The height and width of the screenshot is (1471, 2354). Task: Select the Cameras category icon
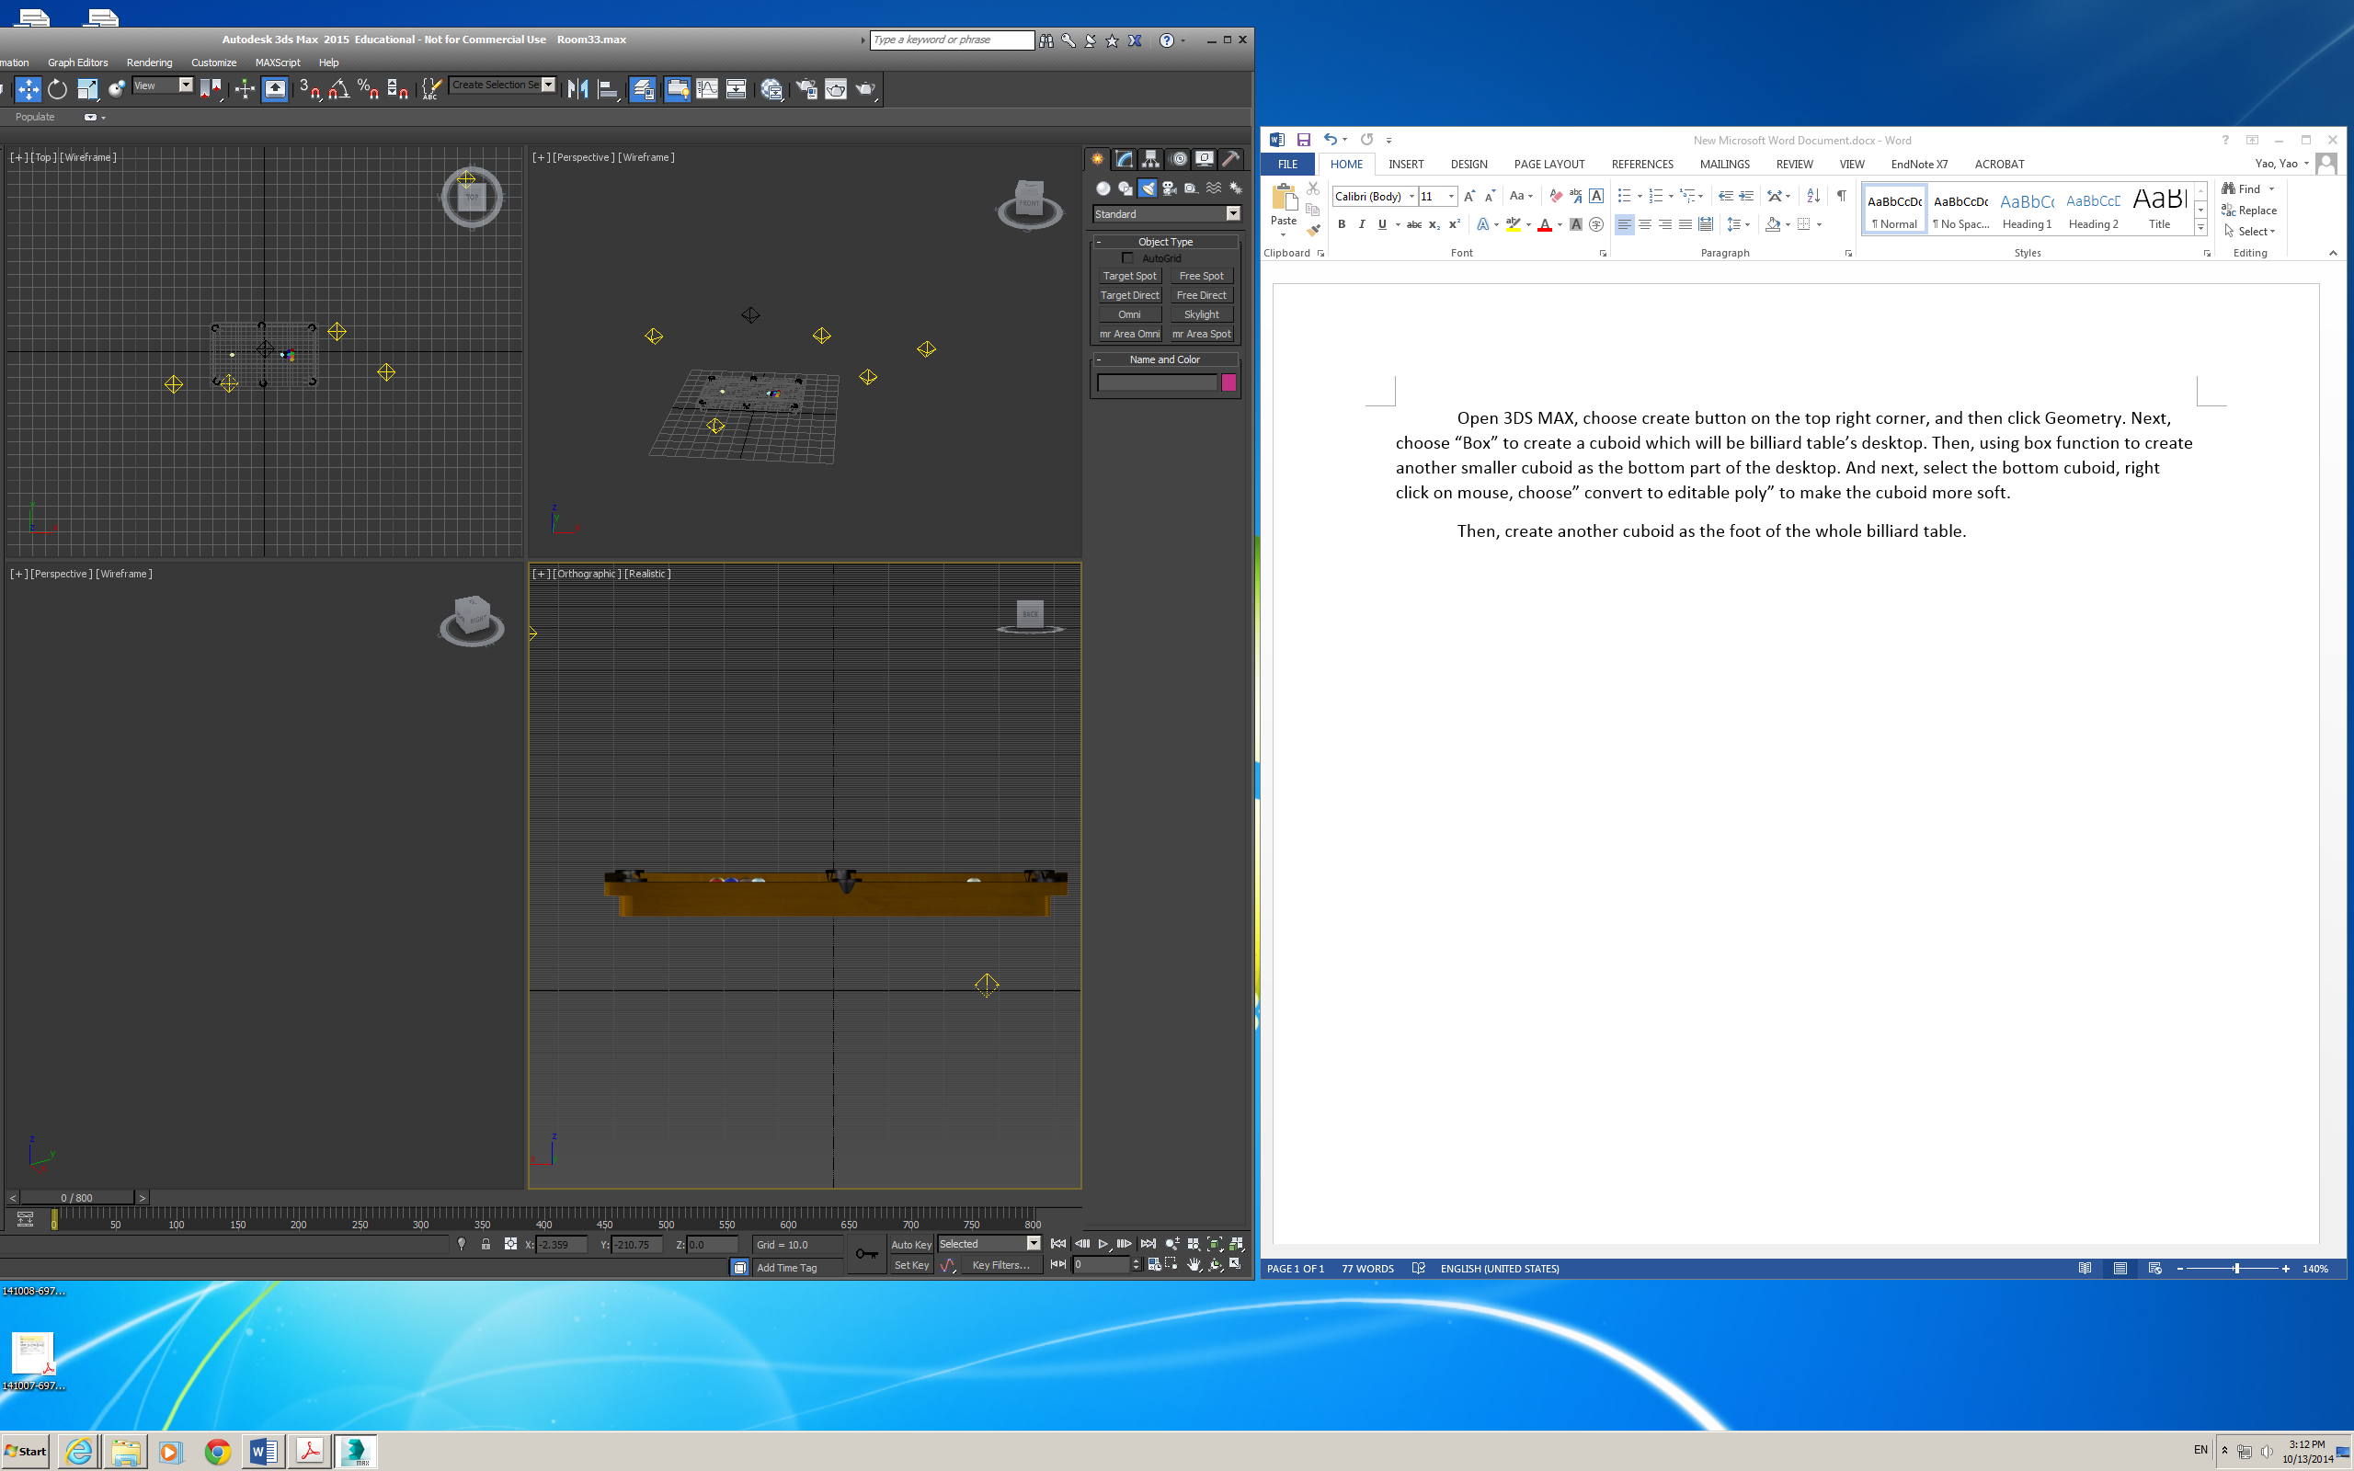(1170, 188)
